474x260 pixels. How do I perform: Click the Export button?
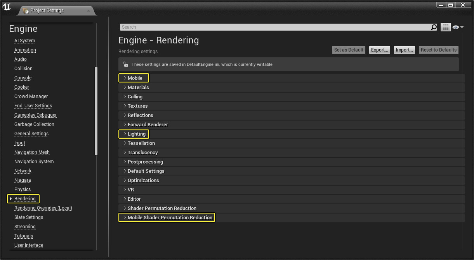[379, 50]
